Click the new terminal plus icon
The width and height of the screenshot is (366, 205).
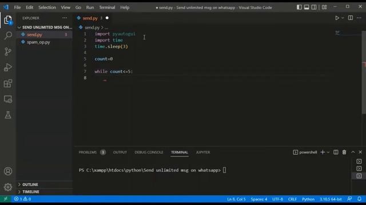point(323,152)
